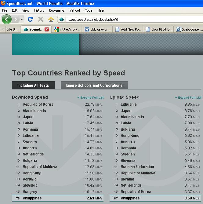Click Slovenia in Upload Speed list
203x204 pixels.
coord(128,161)
